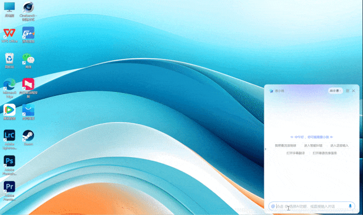Select the Cinebench desktop shortcut
Image resolution: width=363 pixels, height=215 pixels.
(x=28, y=7)
